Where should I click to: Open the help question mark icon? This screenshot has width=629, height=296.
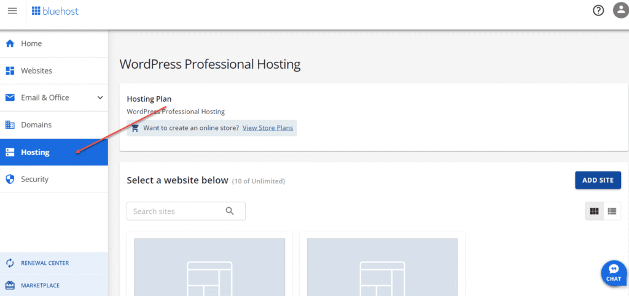[598, 10]
